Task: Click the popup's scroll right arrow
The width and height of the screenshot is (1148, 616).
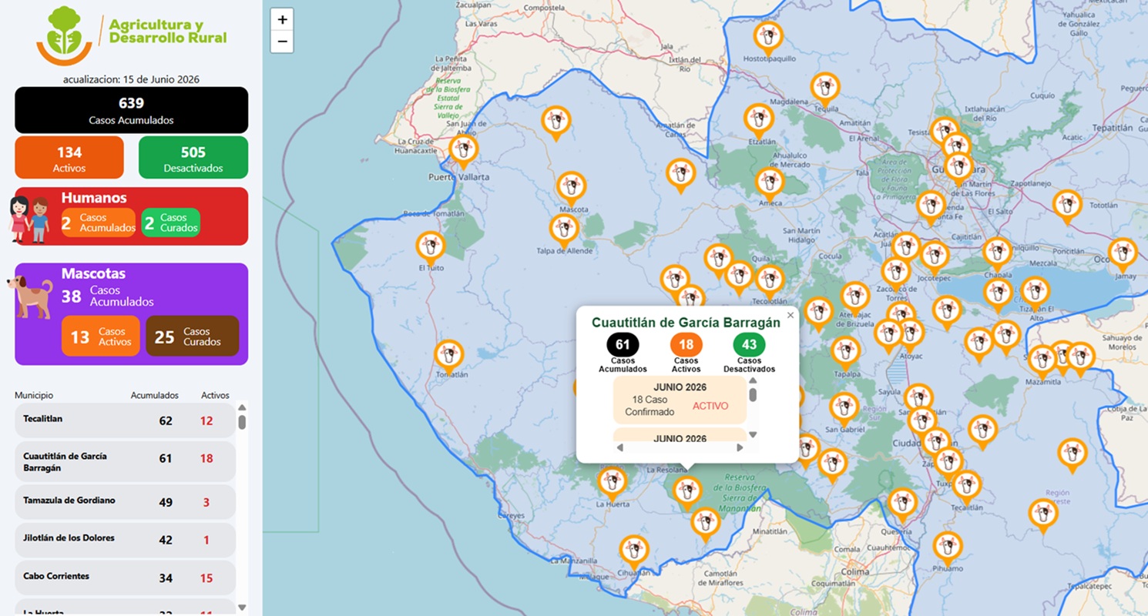Action: [740, 447]
